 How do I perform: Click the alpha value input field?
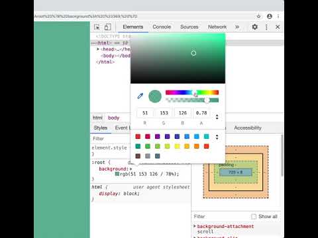click(x=201, y=113)
